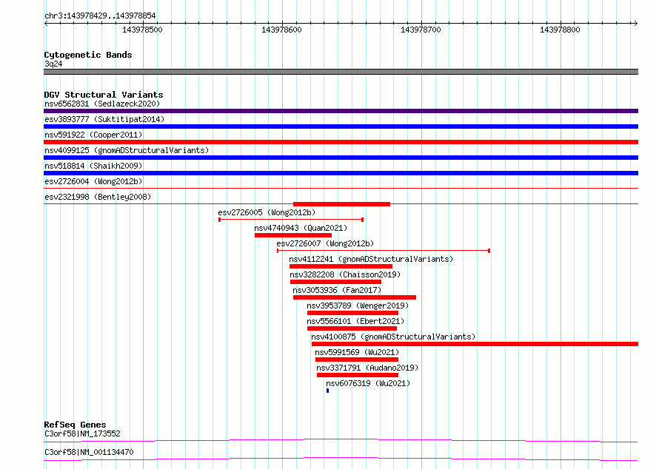Click the C3orf58|NM_173552 gene label
The height and width of the screenshot is (469, 659).
(82, 433)
